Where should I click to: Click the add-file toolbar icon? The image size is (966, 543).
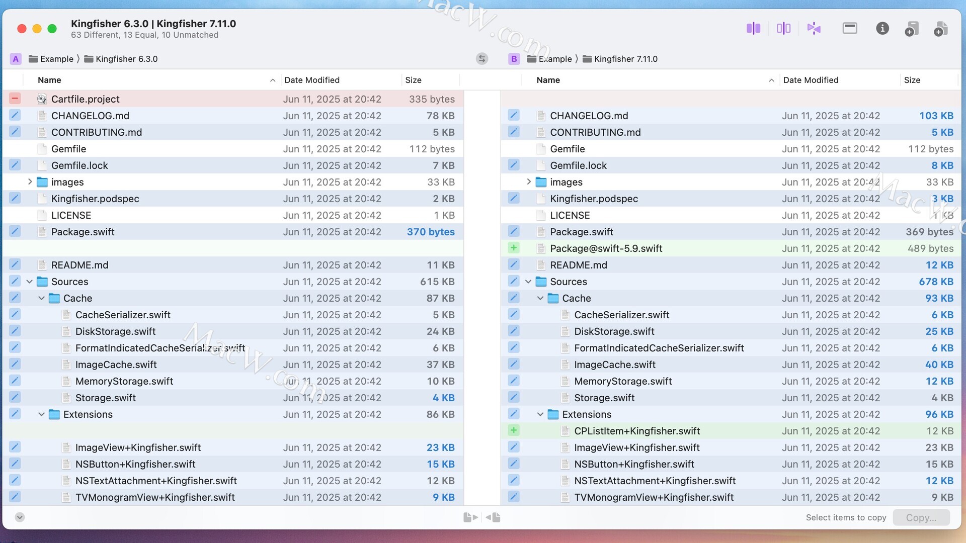pyautogui.click(x=941, y=29)
